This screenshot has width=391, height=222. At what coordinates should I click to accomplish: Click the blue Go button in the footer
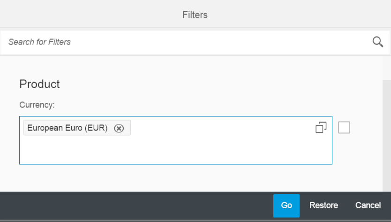[x=286, y=206]
